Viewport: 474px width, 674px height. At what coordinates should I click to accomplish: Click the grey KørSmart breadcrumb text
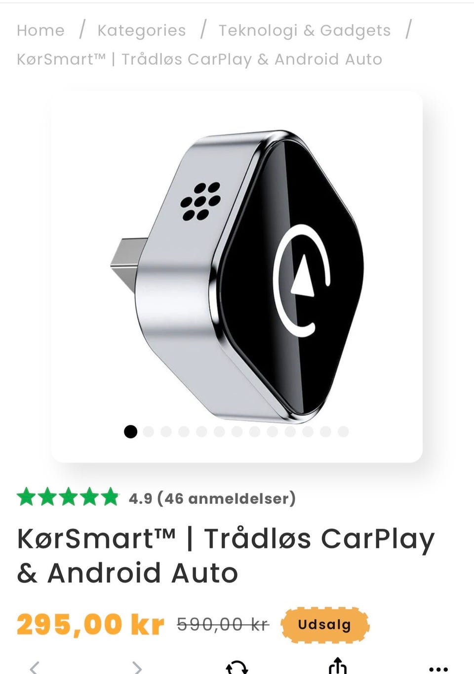pos(199,59)
